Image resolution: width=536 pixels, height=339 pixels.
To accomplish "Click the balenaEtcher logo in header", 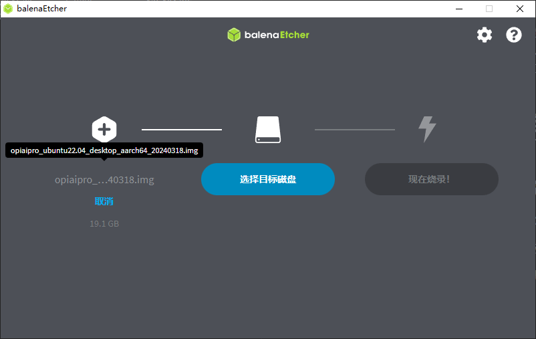I will [x=269, y=35].
